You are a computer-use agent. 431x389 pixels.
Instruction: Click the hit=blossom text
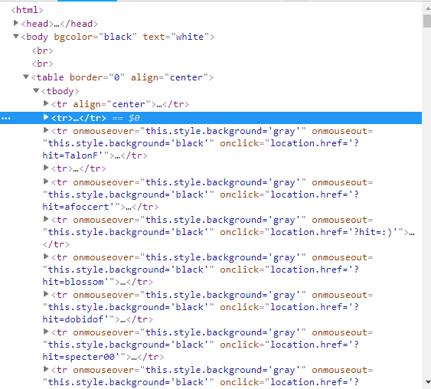(x=73, y=282)
